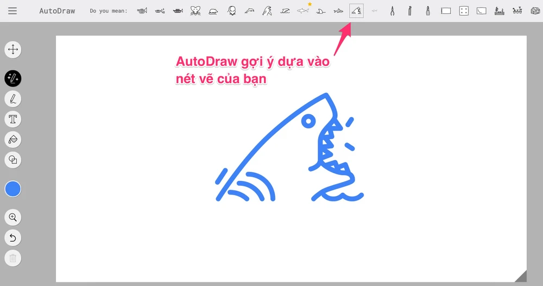Undo the last stroke
This screenshot has height=286, width=543.
coord(13,238)
